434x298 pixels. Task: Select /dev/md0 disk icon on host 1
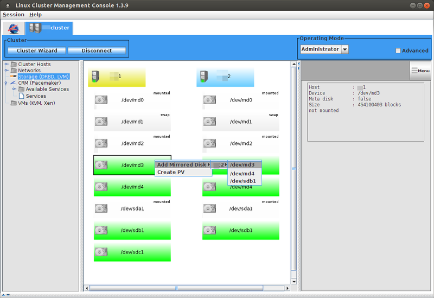(x=101, y=100)
